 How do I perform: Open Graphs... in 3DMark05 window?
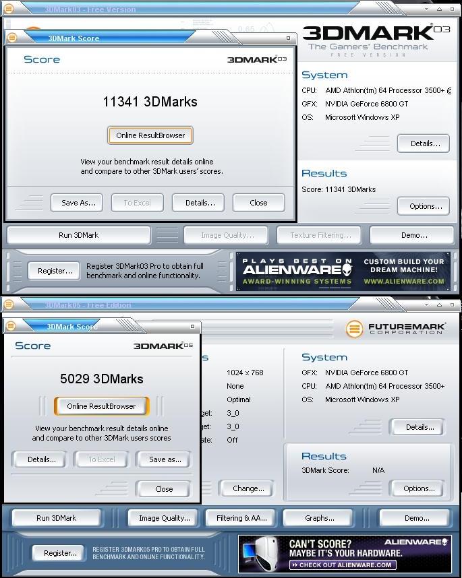(x=318, y=518)
